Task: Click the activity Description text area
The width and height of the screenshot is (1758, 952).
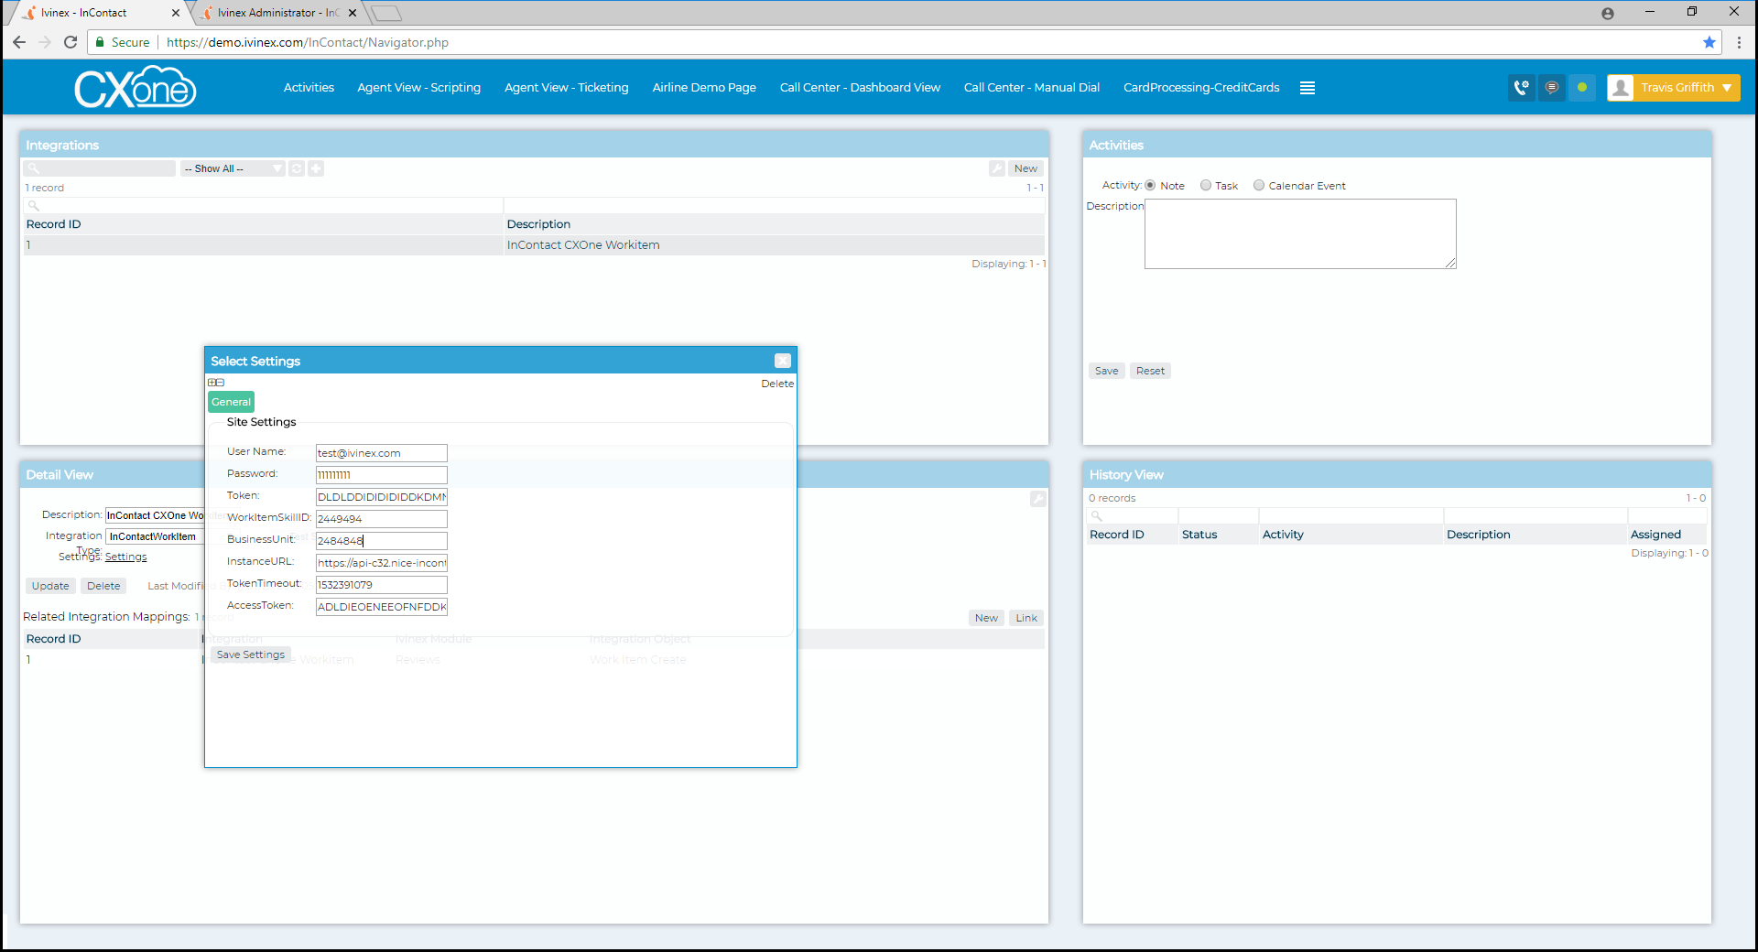Action: pyautogui.click(x=1300, y=233)
